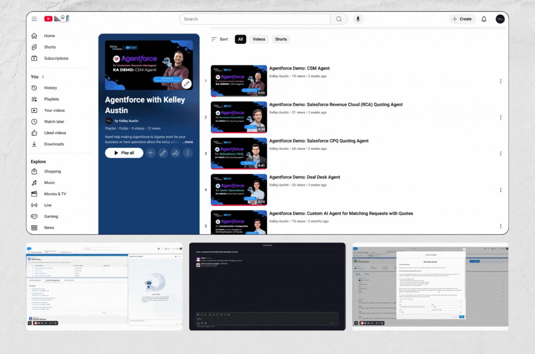Open Salesforce Revenue Cloud (RCA) Quoting Agent title
535x354 pixels.
click(x=336, y=105)
